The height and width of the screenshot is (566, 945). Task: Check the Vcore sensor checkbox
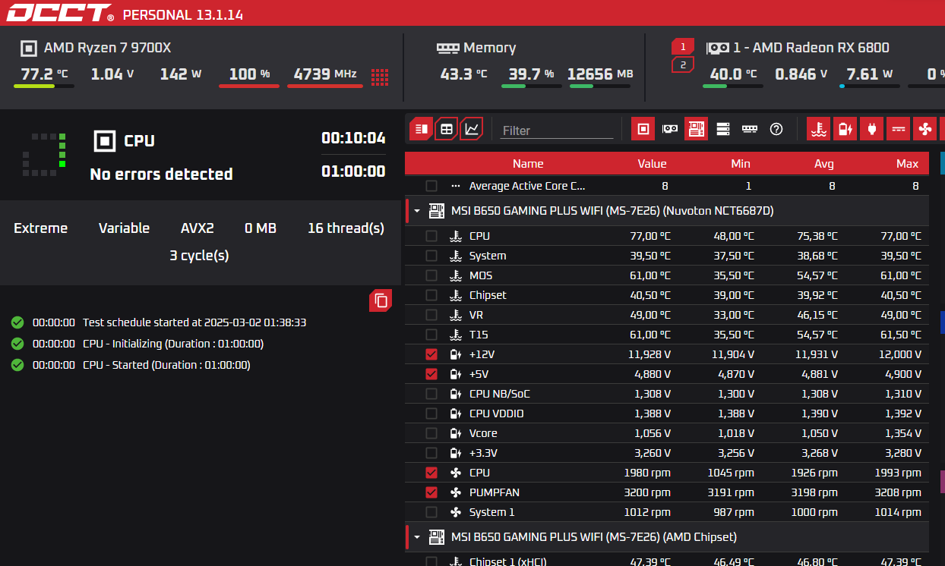tap(431, 433)
